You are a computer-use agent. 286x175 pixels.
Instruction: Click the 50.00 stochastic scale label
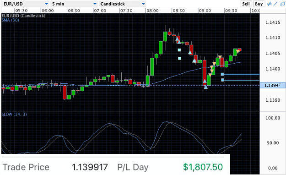tap(273, 143)
